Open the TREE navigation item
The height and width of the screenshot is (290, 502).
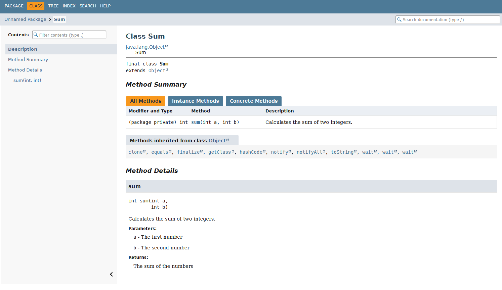click(x=53, y=6)
